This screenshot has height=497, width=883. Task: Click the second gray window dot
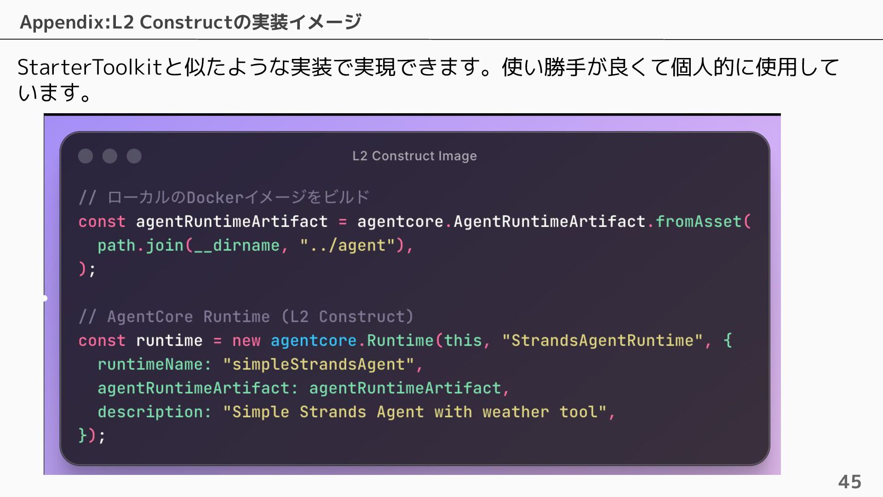(x=109, y=156)
